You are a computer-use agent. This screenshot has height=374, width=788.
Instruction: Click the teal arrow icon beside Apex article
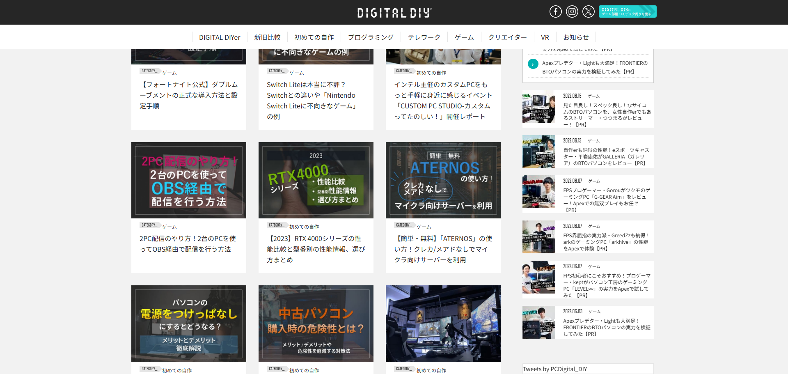[533, 64]
